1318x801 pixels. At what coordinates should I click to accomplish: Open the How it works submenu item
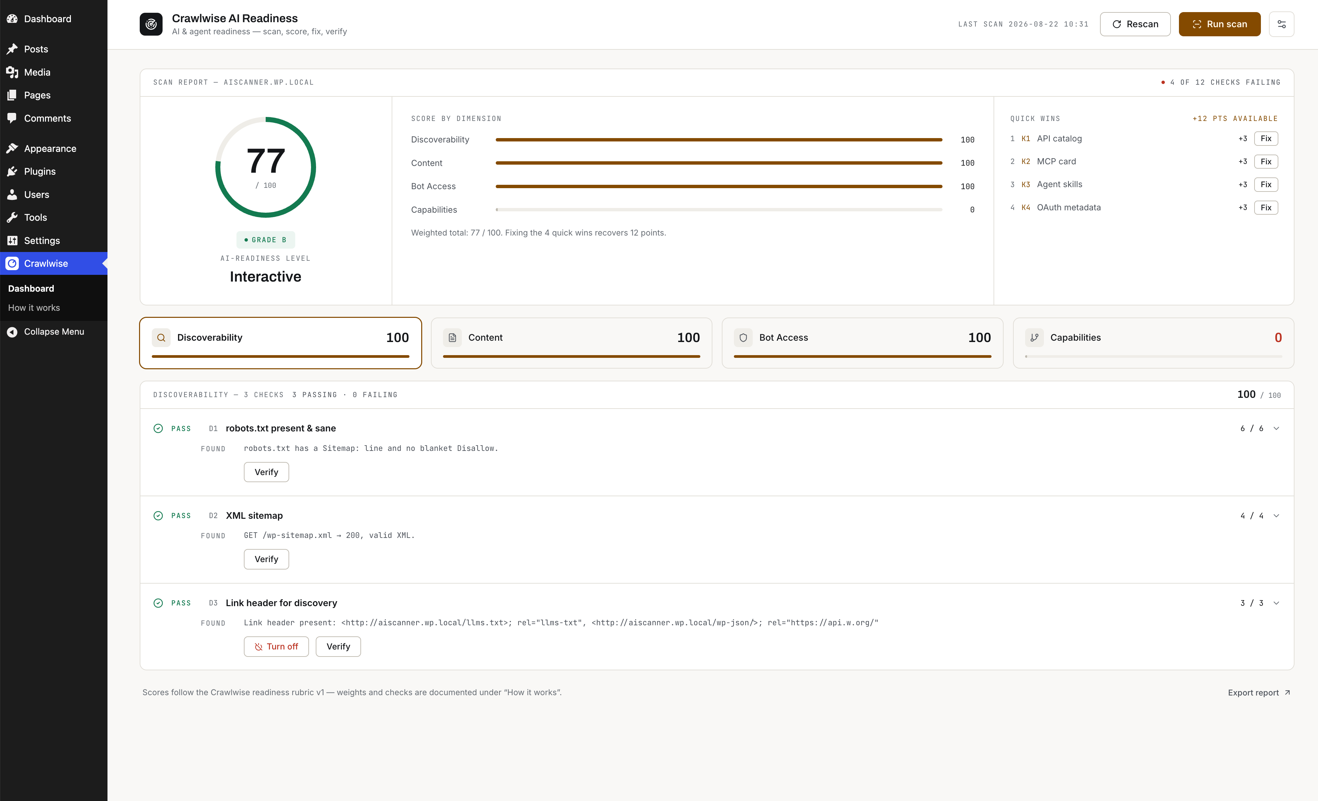point(34,308)
